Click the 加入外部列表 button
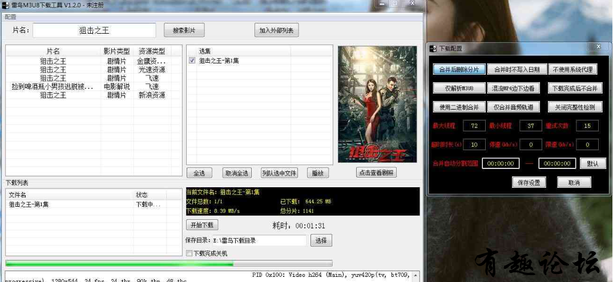Image resolution: width=613 pixels, height=282 pixels. [276, 31]
